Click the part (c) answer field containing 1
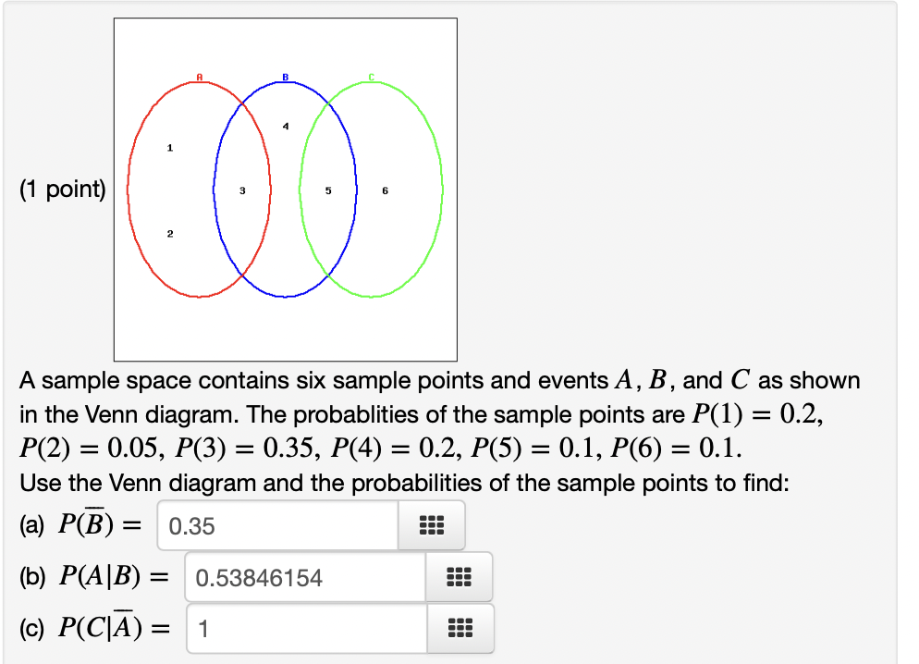 pyautogui.click(x=307, y=628)
